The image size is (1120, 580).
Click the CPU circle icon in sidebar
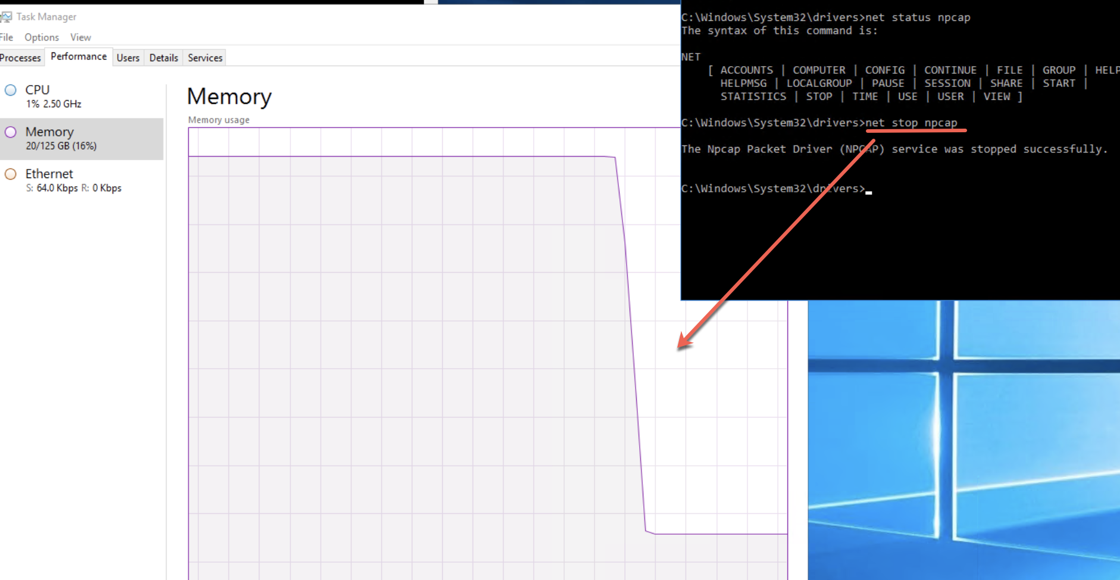(11, 90)
